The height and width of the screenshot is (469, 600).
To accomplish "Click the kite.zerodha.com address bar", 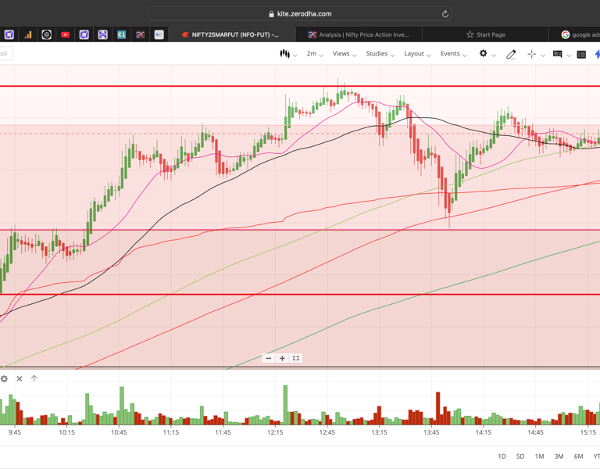I will [x=300, y=14].
